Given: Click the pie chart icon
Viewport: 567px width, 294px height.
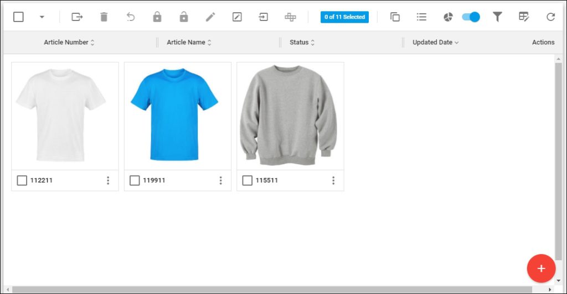Looking at the screenshot, I should [448, 17].
